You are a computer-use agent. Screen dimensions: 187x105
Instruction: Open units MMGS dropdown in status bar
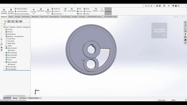point(179,100)
